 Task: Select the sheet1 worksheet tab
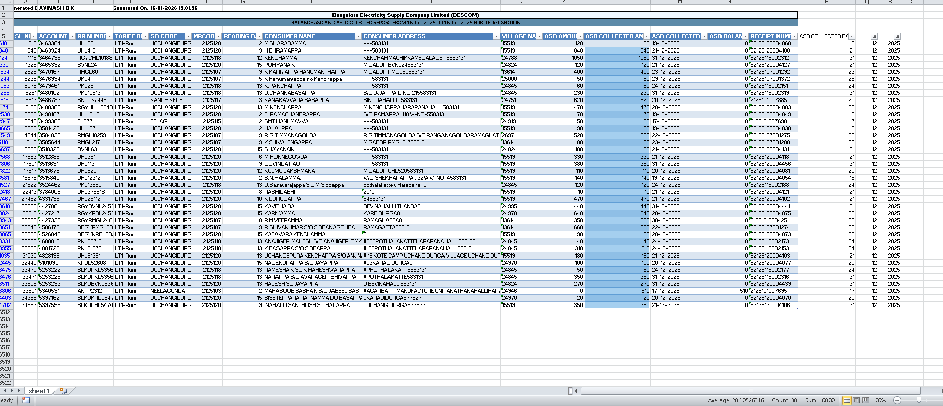point(39,391)
